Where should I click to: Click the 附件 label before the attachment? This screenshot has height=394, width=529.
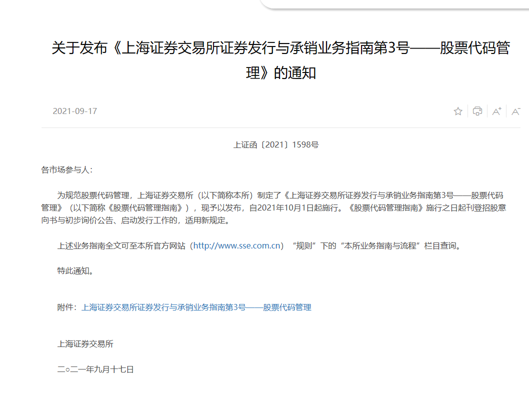click(x=67, y=307)
